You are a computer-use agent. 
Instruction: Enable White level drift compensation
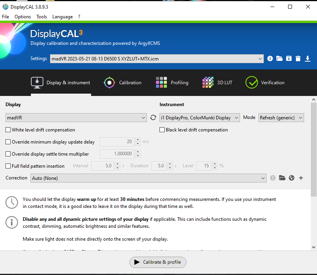click(x=8, y=130)
